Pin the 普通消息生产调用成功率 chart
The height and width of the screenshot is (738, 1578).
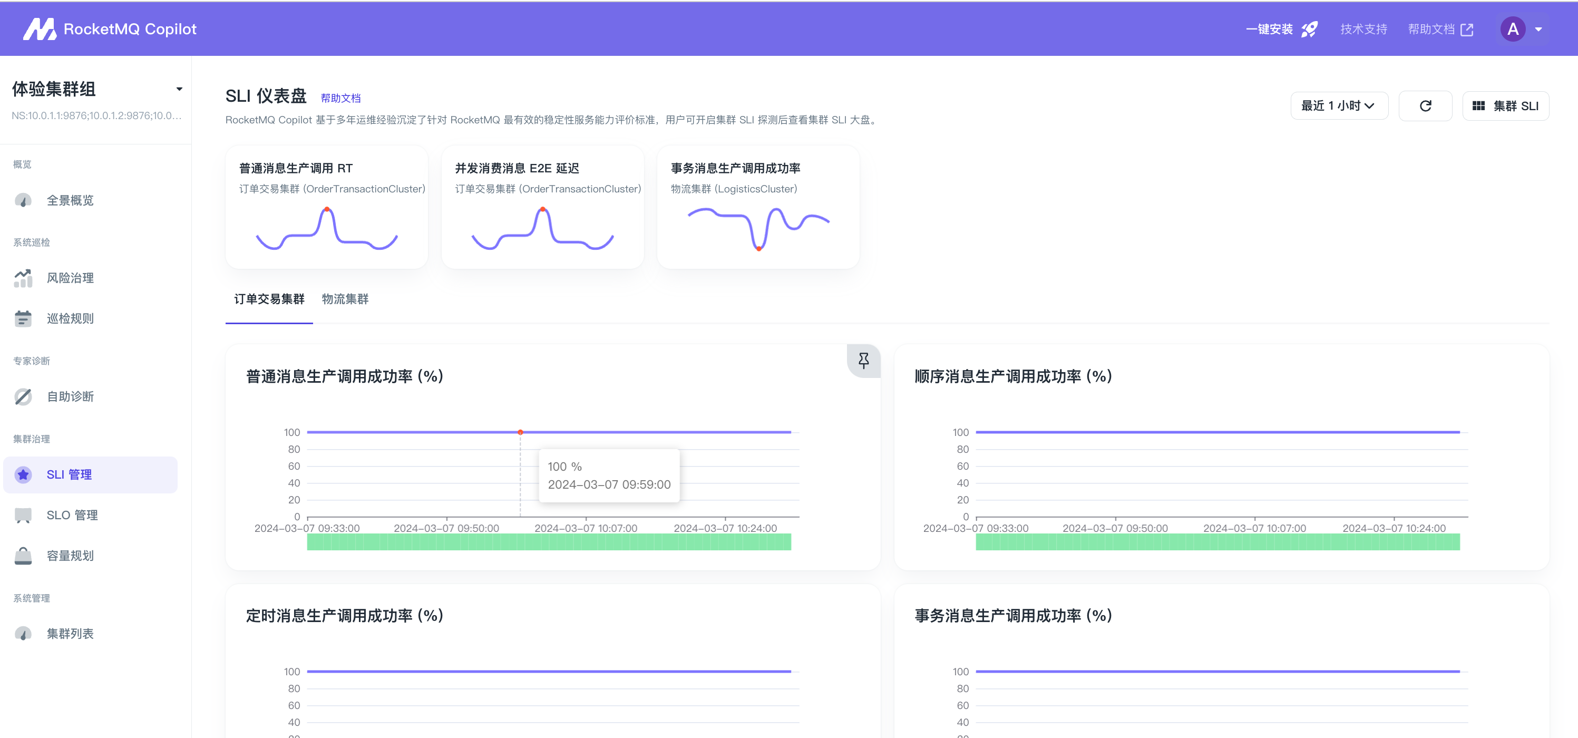(x=863, y=361)
